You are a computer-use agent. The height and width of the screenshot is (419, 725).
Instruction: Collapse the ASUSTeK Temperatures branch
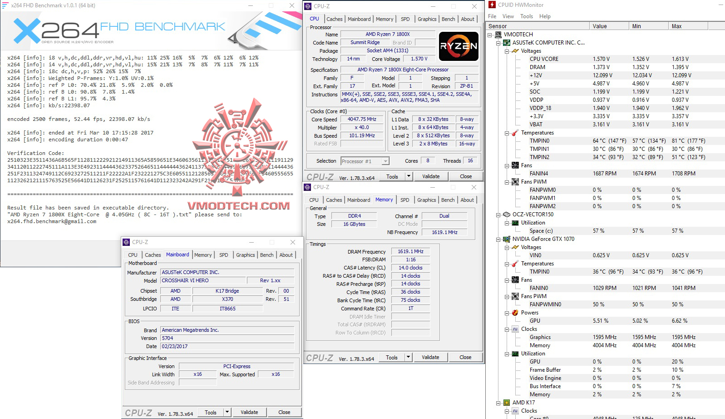tap(507, 133)
